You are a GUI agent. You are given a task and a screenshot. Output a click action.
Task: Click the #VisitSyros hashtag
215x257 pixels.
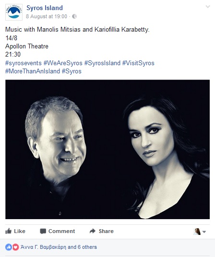[x=138, y=63]
